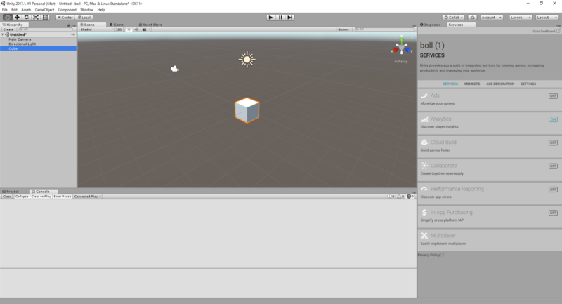Click the Pause button

pyautogui.click(x=280, y=17)
